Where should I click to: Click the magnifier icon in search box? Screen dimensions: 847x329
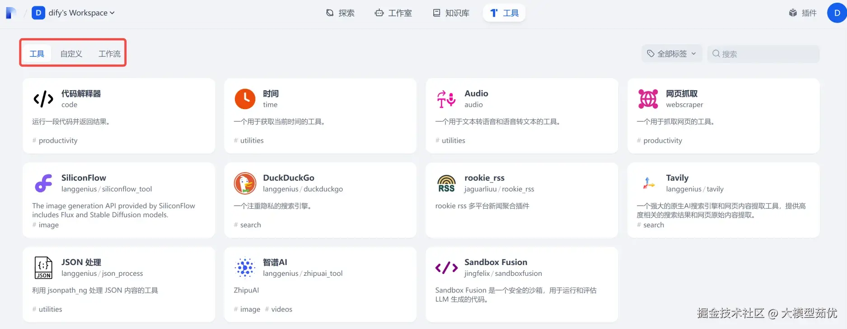click(716, 54)
